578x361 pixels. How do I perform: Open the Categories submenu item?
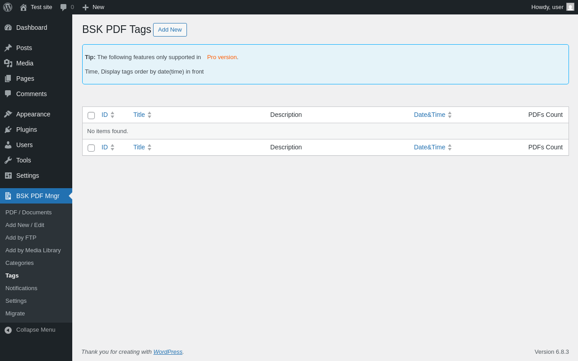click(x=19, y=263)
